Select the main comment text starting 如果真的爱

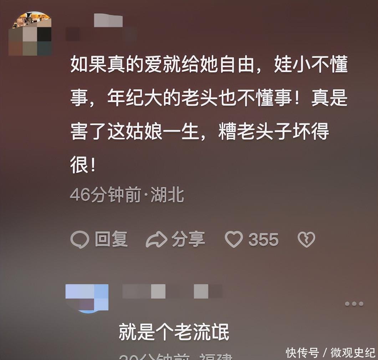pyautogui.click(x=209, y=115)
